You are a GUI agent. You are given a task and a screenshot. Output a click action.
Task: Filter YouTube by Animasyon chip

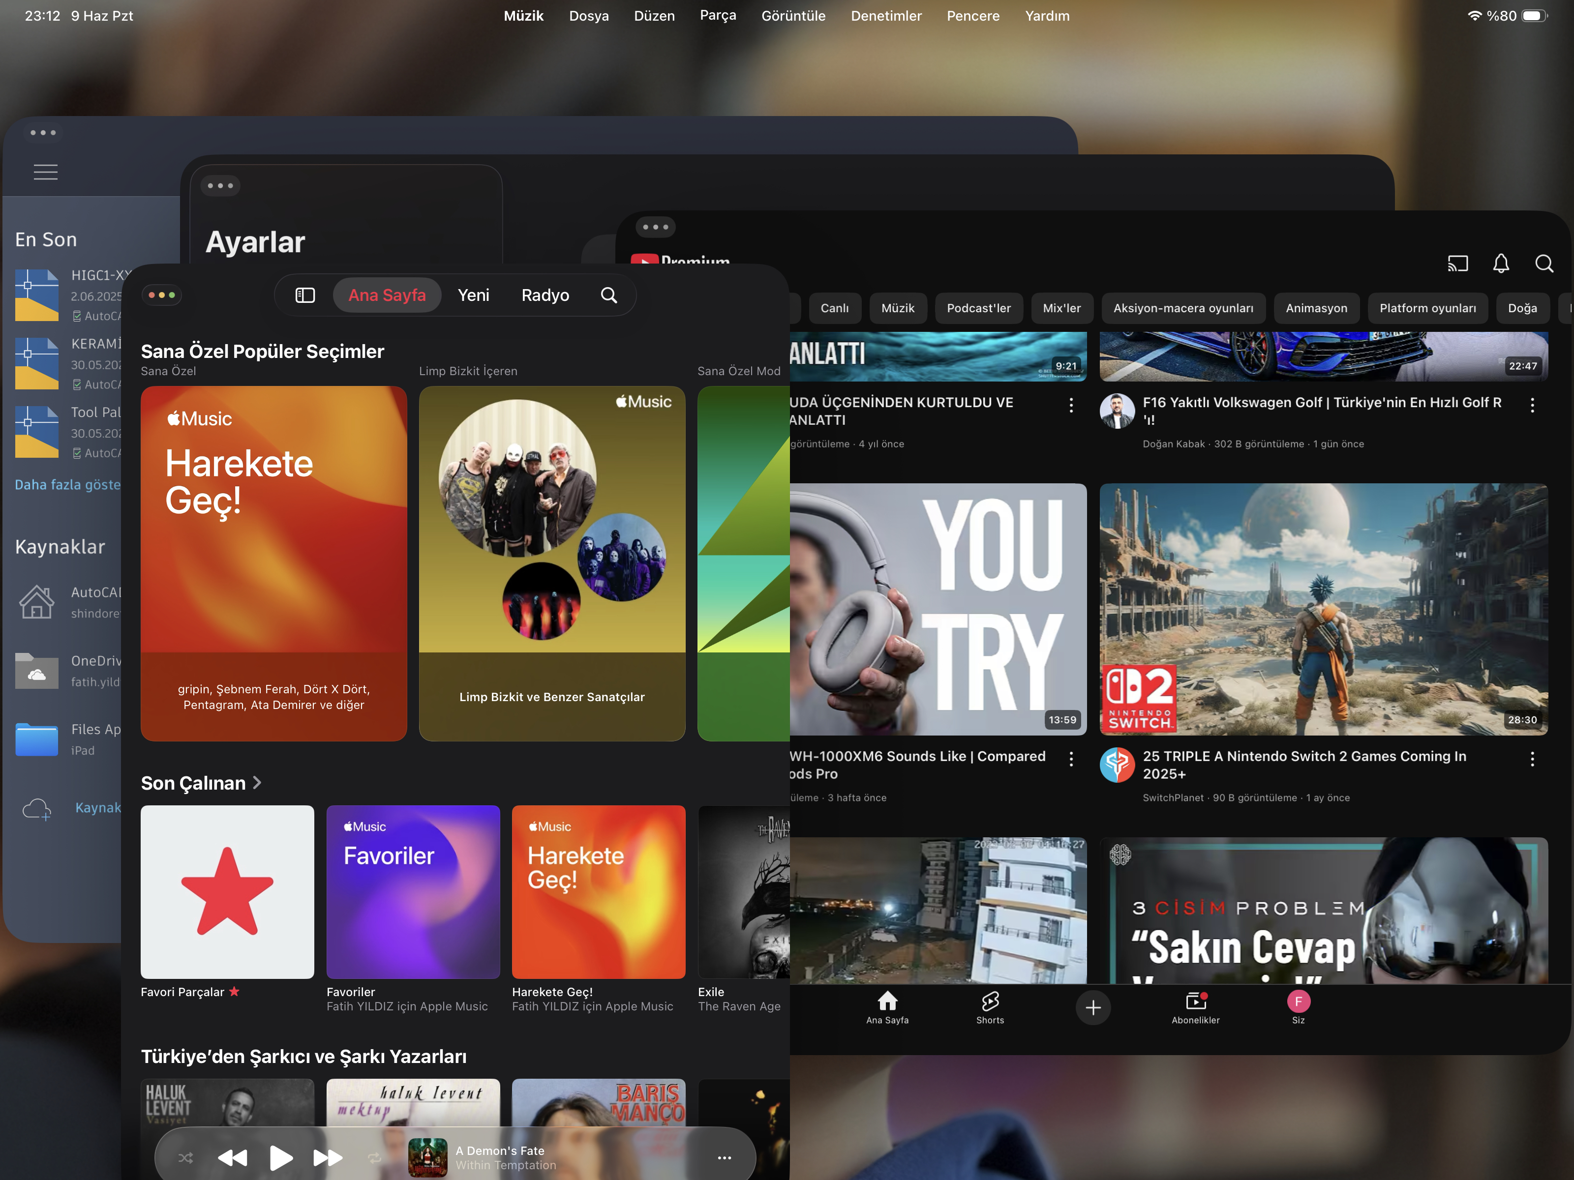pyautogui.click(x=1316, y=308)
